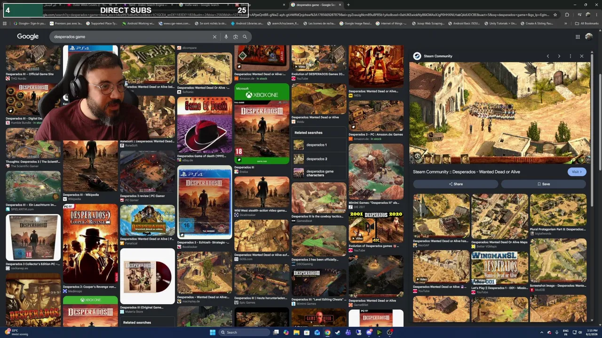Open Google Chrome from the taskbar
The width and height of the screenshot is (602, 338).
click(x=327, y=332)
